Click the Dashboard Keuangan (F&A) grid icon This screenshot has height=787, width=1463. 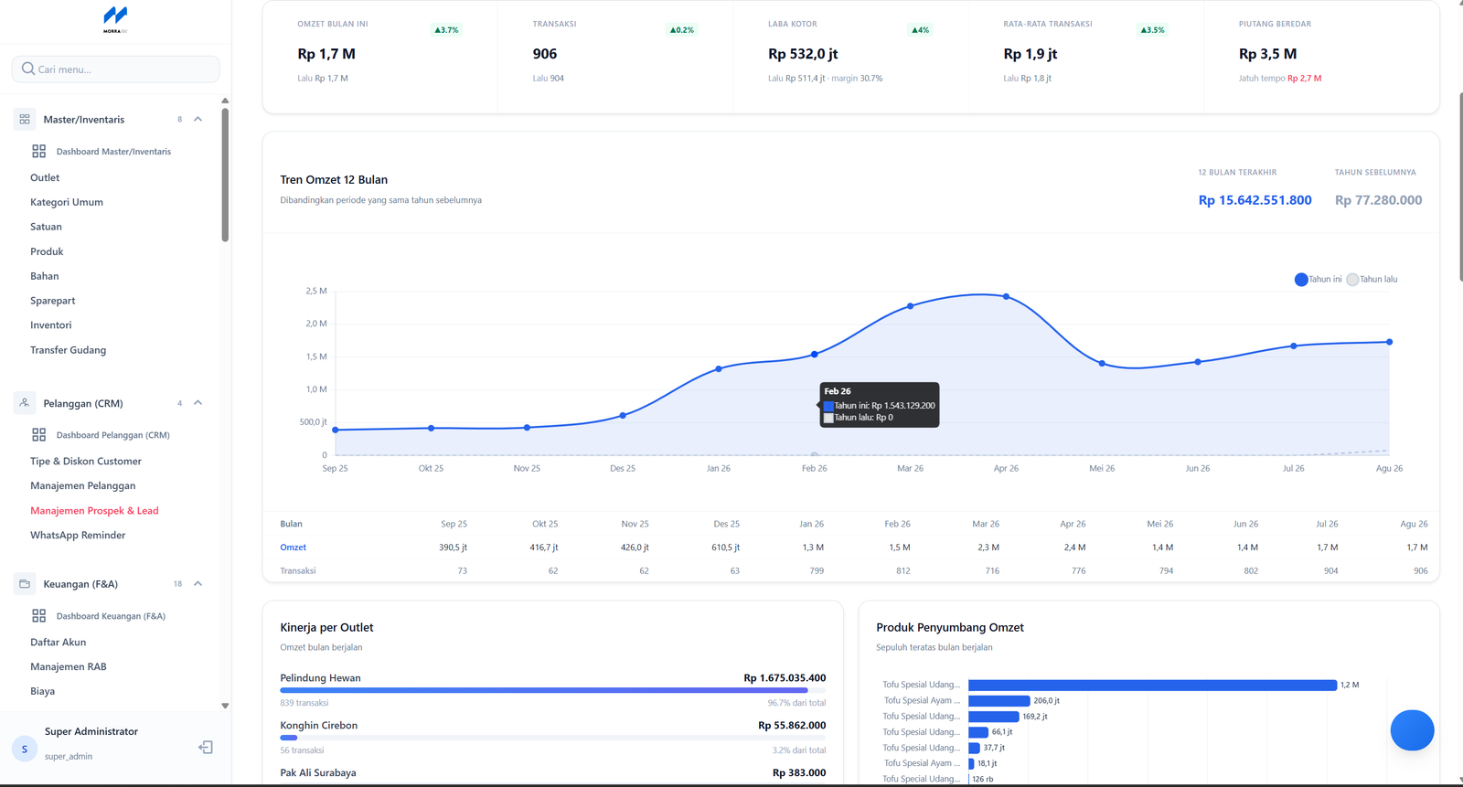point(38,615)
